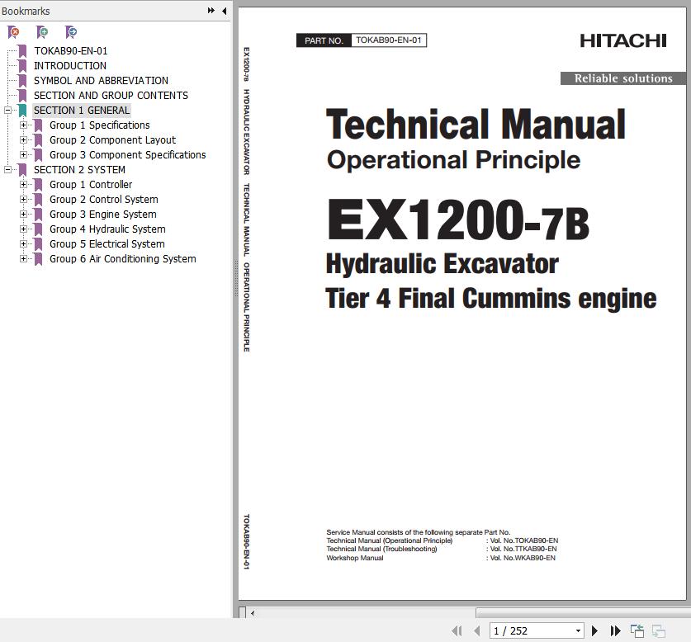The width and height of the screenshot is (691, 642).
Task: Expand Group 1 Controller node
Action: pos(23,185)
